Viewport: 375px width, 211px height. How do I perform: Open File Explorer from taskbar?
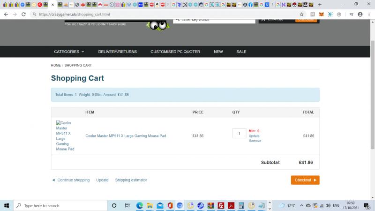pyautogui.click(x=150, y=205)
